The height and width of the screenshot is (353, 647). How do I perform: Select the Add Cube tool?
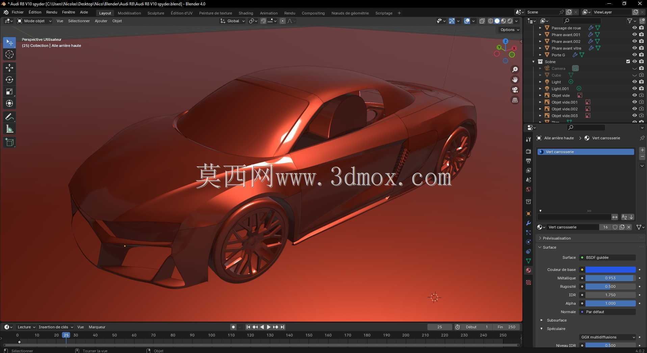[9, 142]
